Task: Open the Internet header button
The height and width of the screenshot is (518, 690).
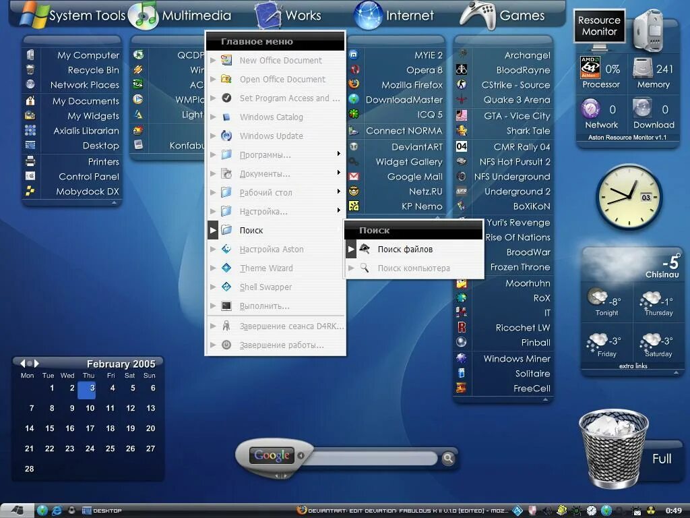Action: click(x=394, y=16)
